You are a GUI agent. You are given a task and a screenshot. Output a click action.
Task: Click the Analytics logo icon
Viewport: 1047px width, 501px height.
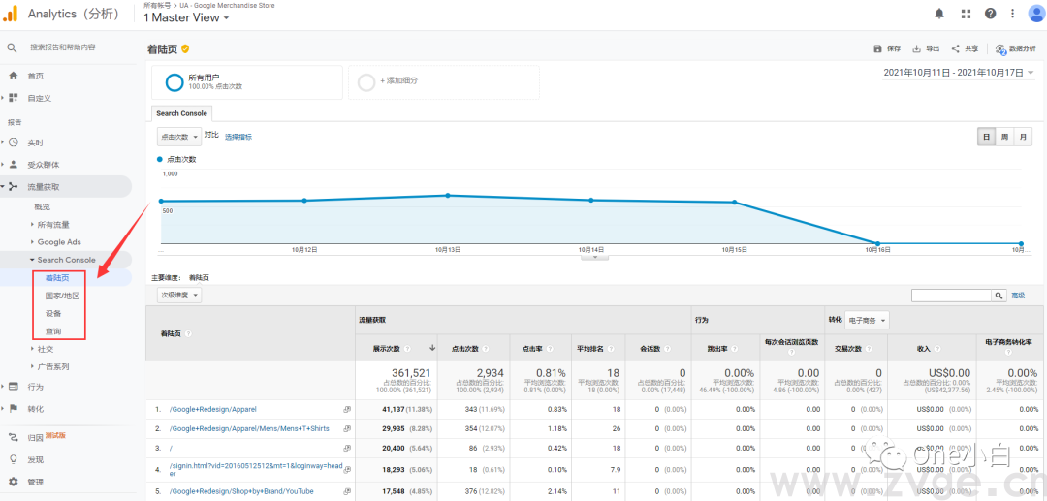(x=12, y=13)
